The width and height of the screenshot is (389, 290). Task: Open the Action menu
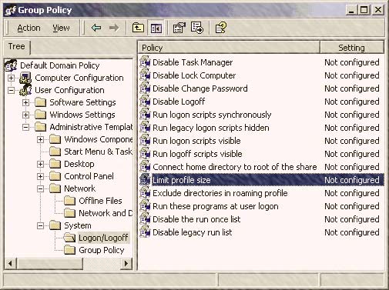(x=29, y=28)
